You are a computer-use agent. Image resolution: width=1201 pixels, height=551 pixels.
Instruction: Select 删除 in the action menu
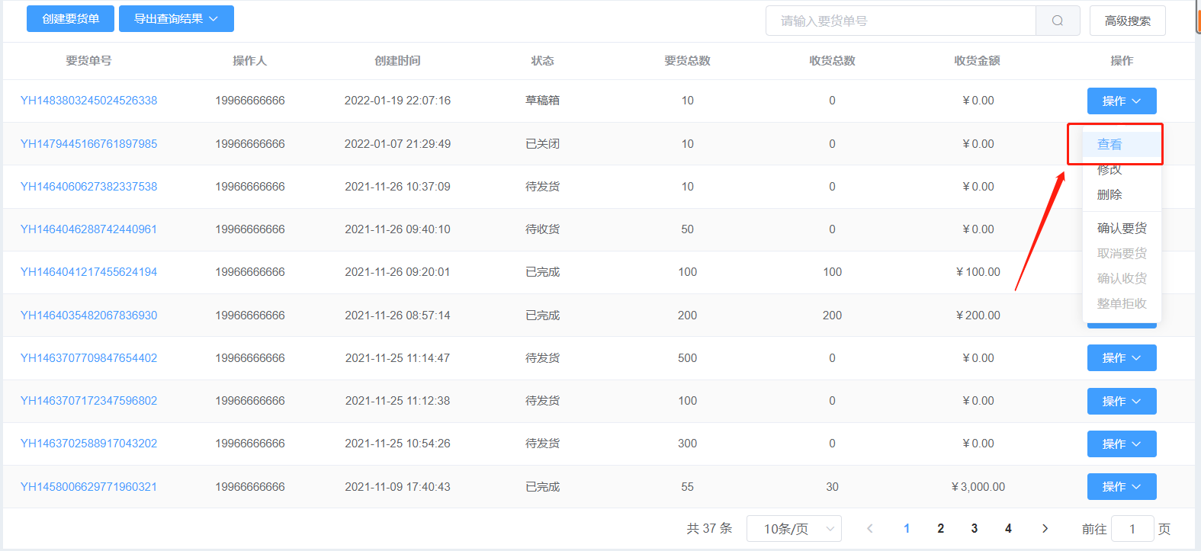click(1122, 194)
